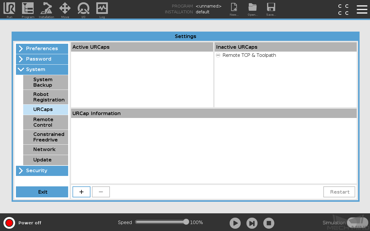
Task: Open the hamburger menu icon
Action: pos(362,9)
